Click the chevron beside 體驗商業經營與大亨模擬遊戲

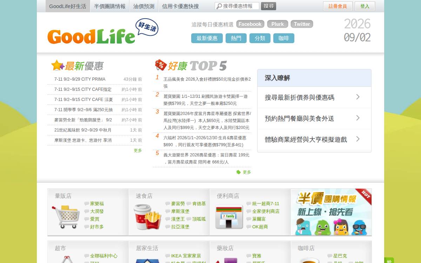(358, 139)
